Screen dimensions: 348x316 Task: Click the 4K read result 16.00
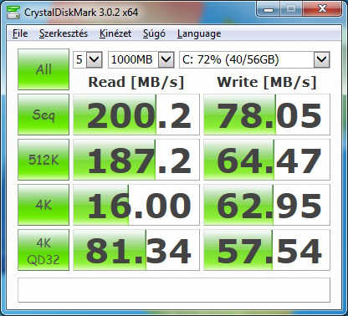pyautogui.click(x=136, y=205)
